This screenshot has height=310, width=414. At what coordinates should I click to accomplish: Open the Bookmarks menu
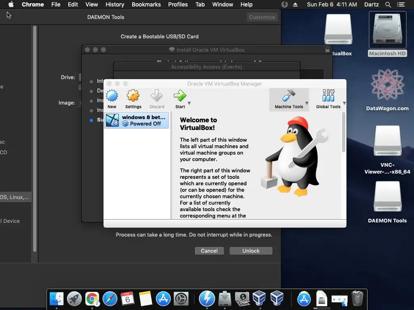(146, 4)
